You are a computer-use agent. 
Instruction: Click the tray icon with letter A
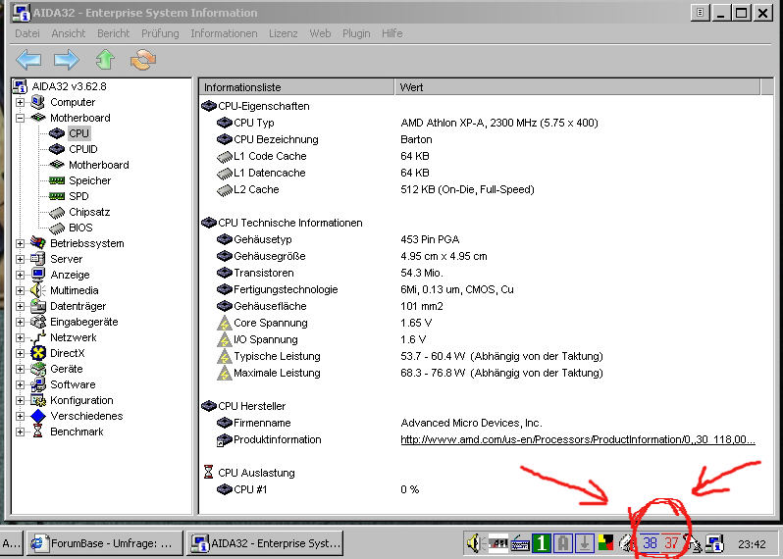[563, 543]
